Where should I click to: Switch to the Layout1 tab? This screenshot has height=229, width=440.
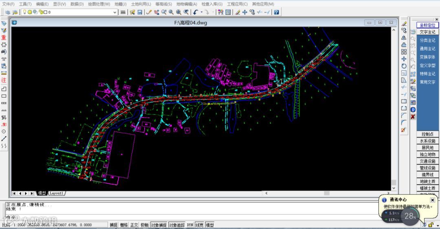(x=56, y=193)
